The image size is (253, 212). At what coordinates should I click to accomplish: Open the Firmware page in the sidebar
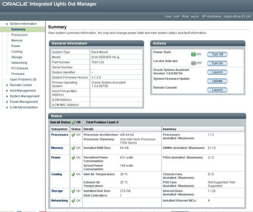[x=18, y=74]
